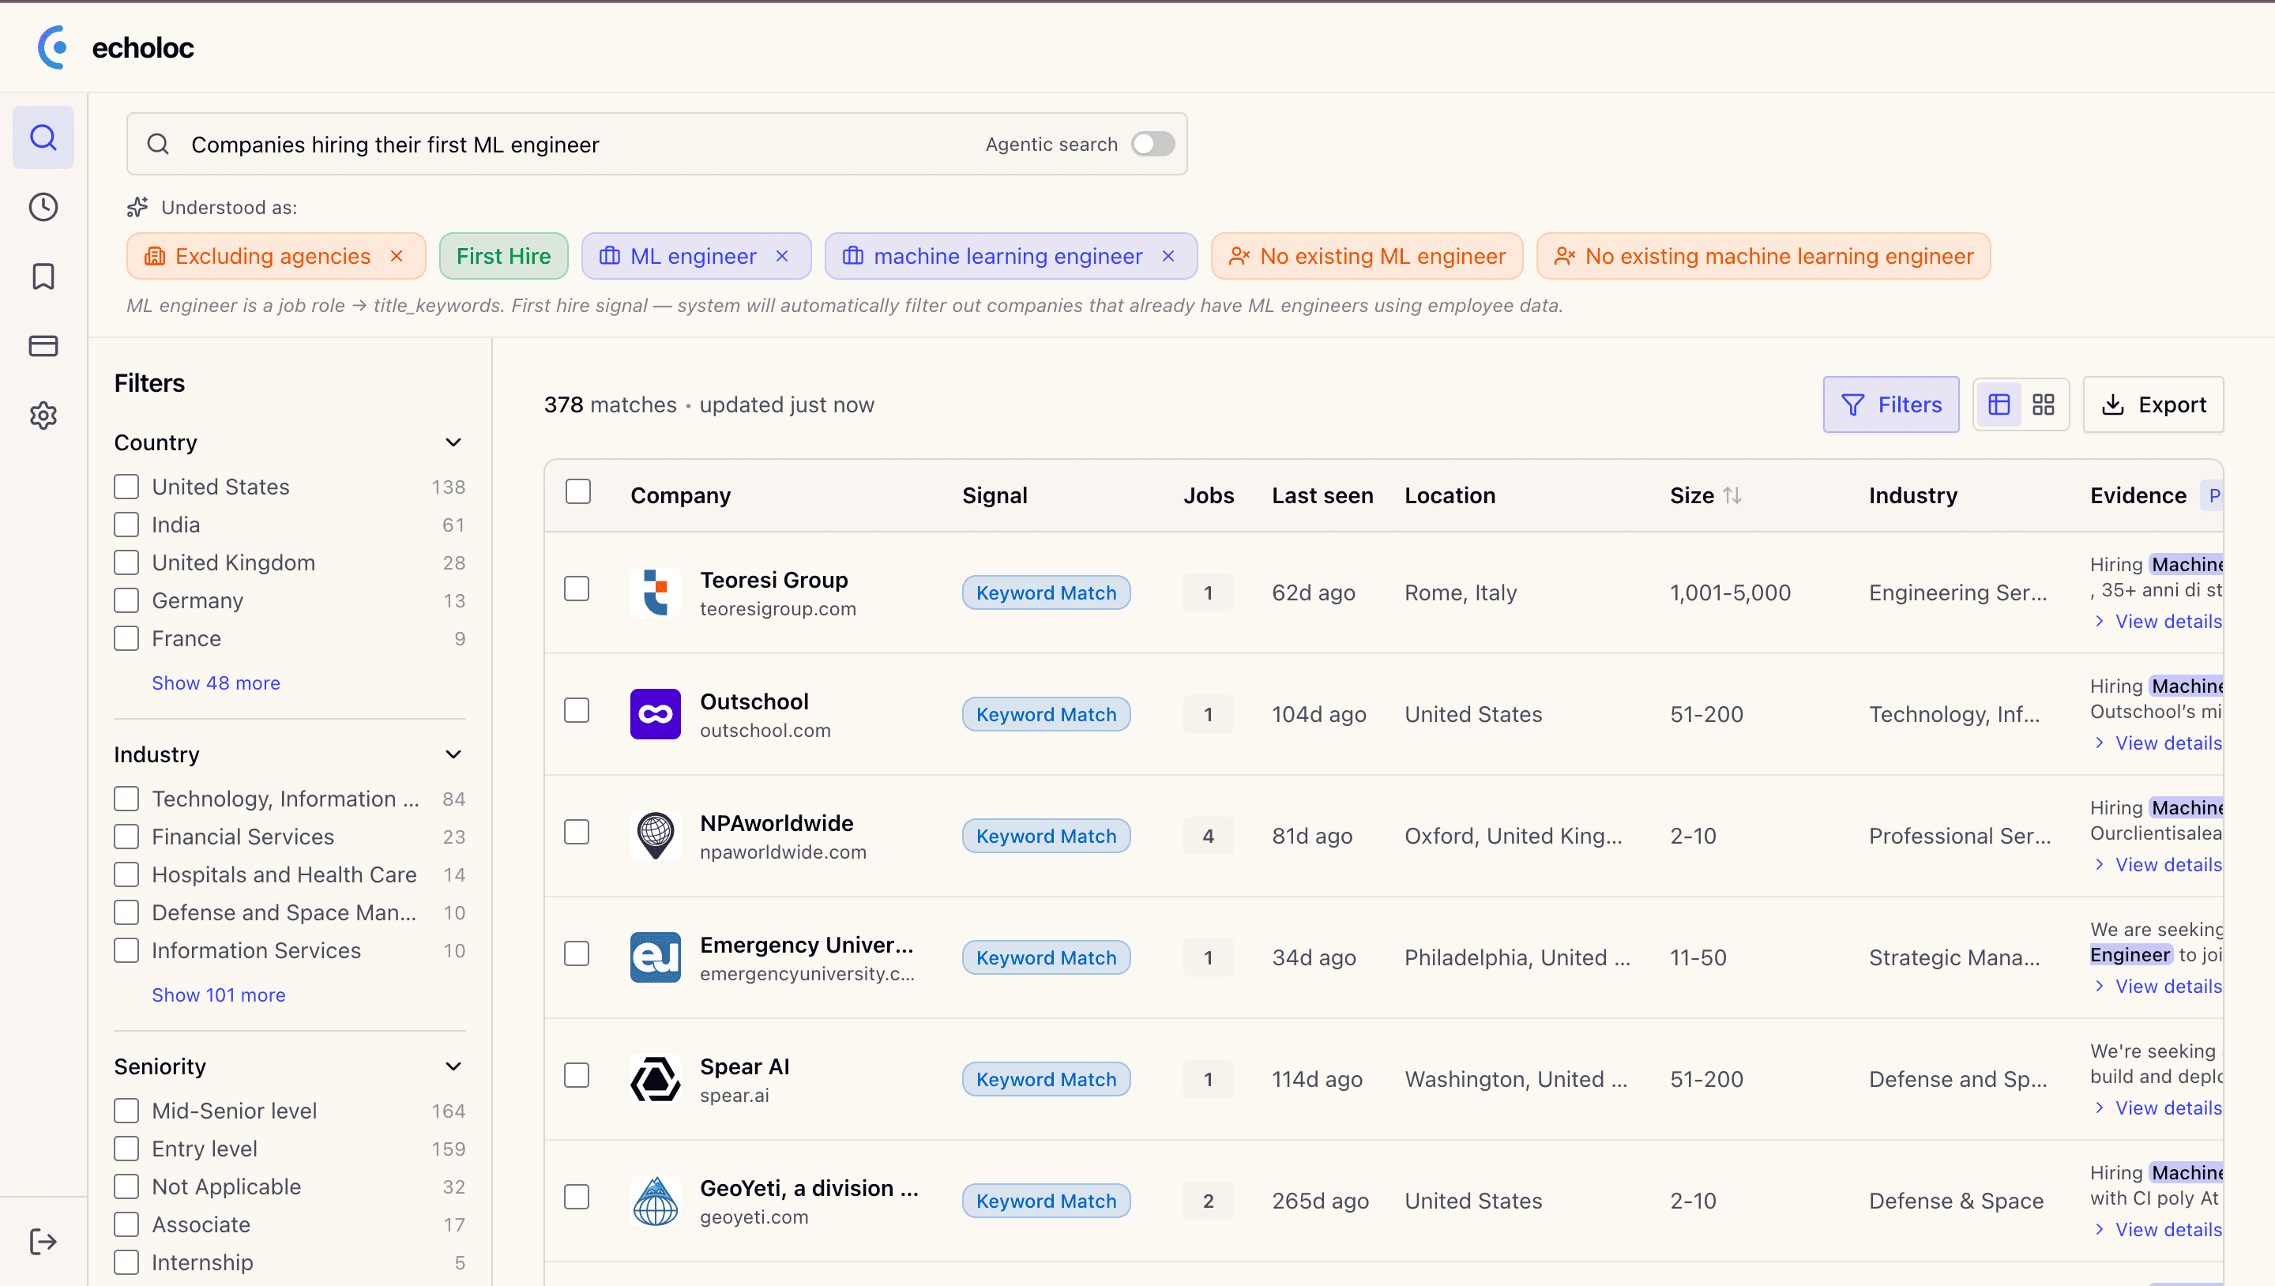2275x1286 pixels.
Task: Select the Spear AI row checkbox
Action: (577, 1075)
